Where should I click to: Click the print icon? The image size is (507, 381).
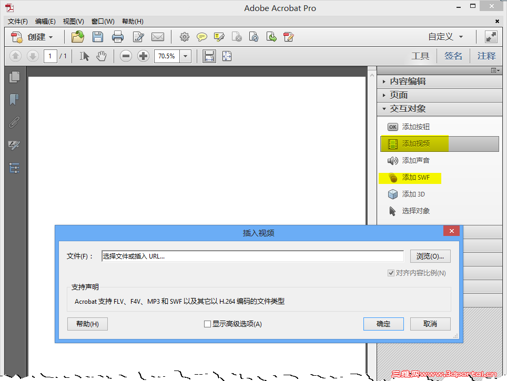pyautogui.click(x=118, y=37)
